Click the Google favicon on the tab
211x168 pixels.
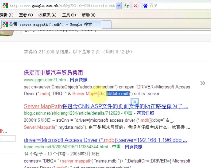click(5, 24)
